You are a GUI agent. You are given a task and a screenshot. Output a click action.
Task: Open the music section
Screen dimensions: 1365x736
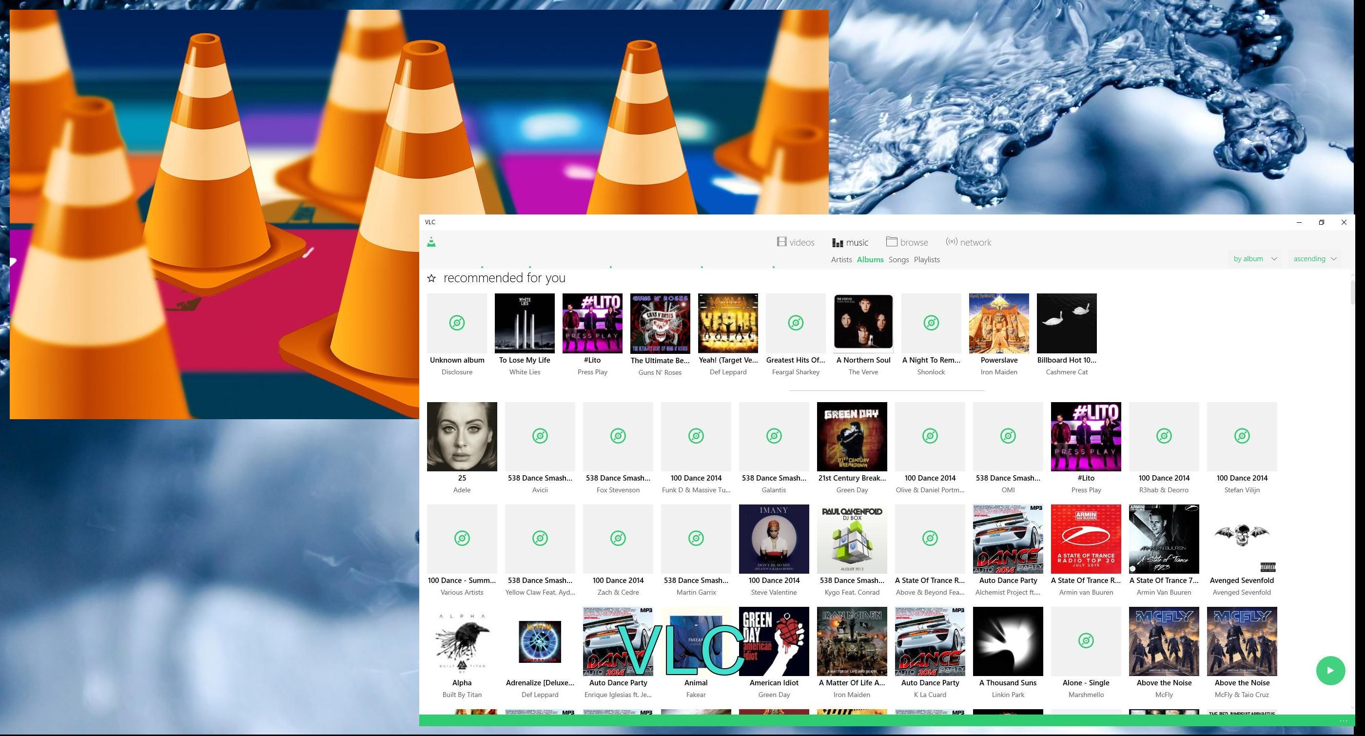pyautogui.click(x=850, y=242)
